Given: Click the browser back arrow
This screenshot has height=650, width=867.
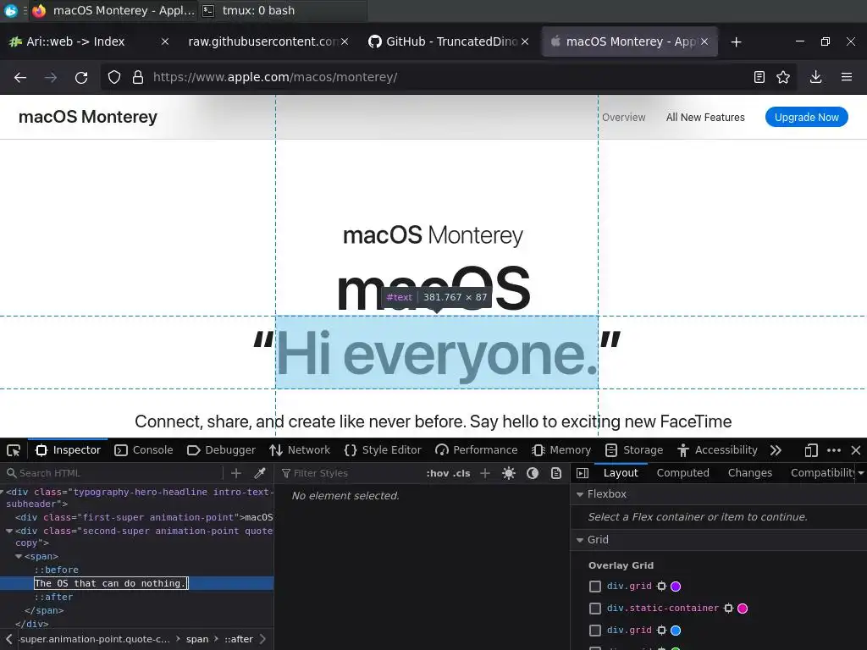Looking at the screenshot, I should (20, 77).
